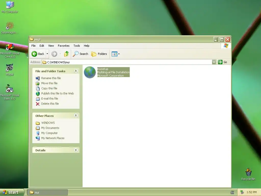The width and height of the screenshot is (261, 196).
Task: Open the Favorites menu
Action: tap(63, 46)
